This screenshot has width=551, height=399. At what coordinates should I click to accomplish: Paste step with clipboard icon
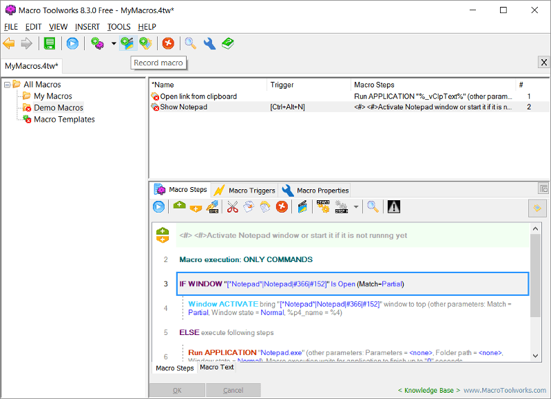[265, 206]
